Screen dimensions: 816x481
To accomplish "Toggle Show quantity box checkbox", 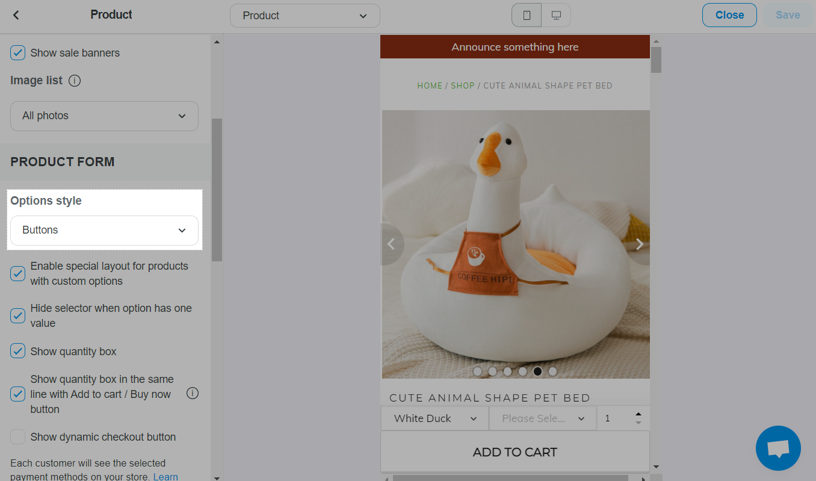I will [x=18, y=352].
